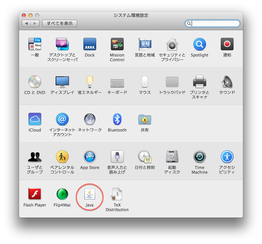This screenshot has height=244, width=262.
Task: Open ディスプレイ display preferences
Action: tap(62, 82)
